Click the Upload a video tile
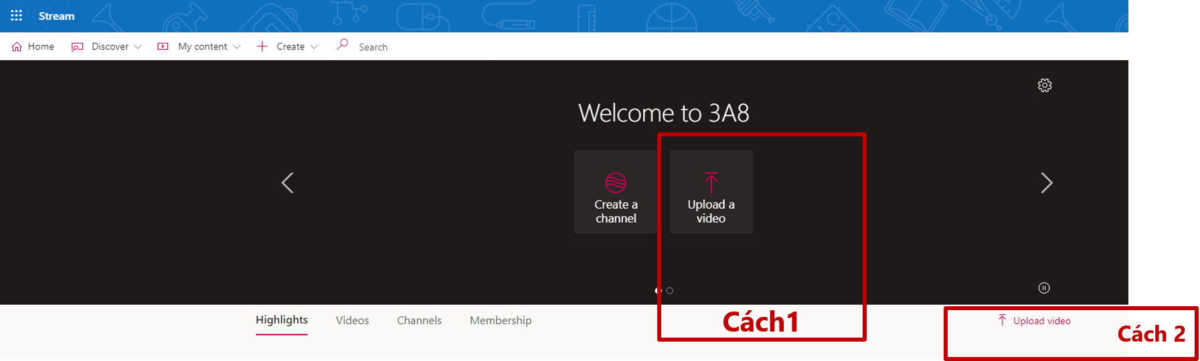Image resolution: width=1200 pixels, height=361 pixels. 711,192
